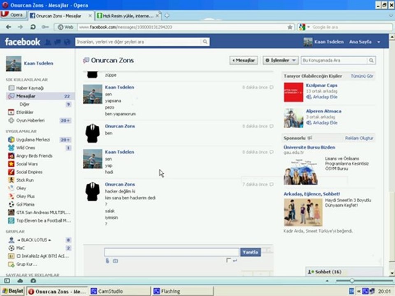395x296 pixels.
Task: Open Oyun Haberleri in sidebar
Action: [30, 120]
